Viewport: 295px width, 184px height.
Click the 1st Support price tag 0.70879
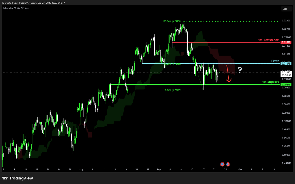coord(286,84)
